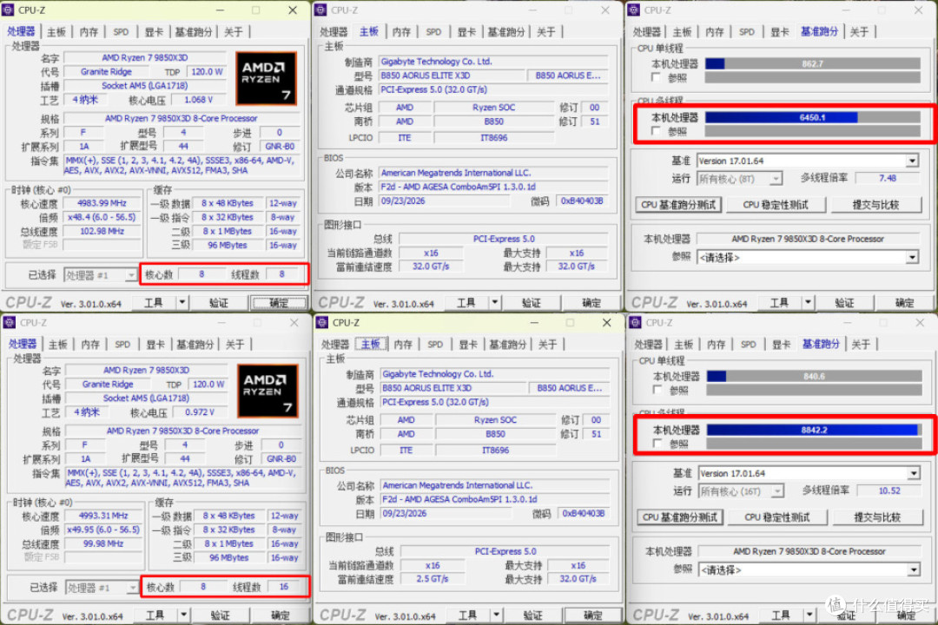Click CPU-Z title icon in the 0.972 V processor window
Image resolution: width=938 pixels, height=625 pixels.
(x=9, y=323)
